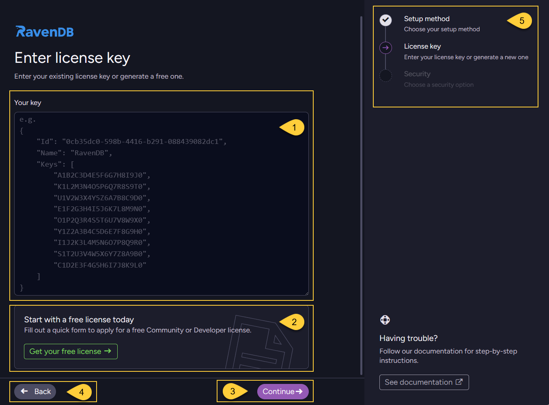Select the Security step title
The height and width of the screenshot is (405, 549).
coord(417,74)
